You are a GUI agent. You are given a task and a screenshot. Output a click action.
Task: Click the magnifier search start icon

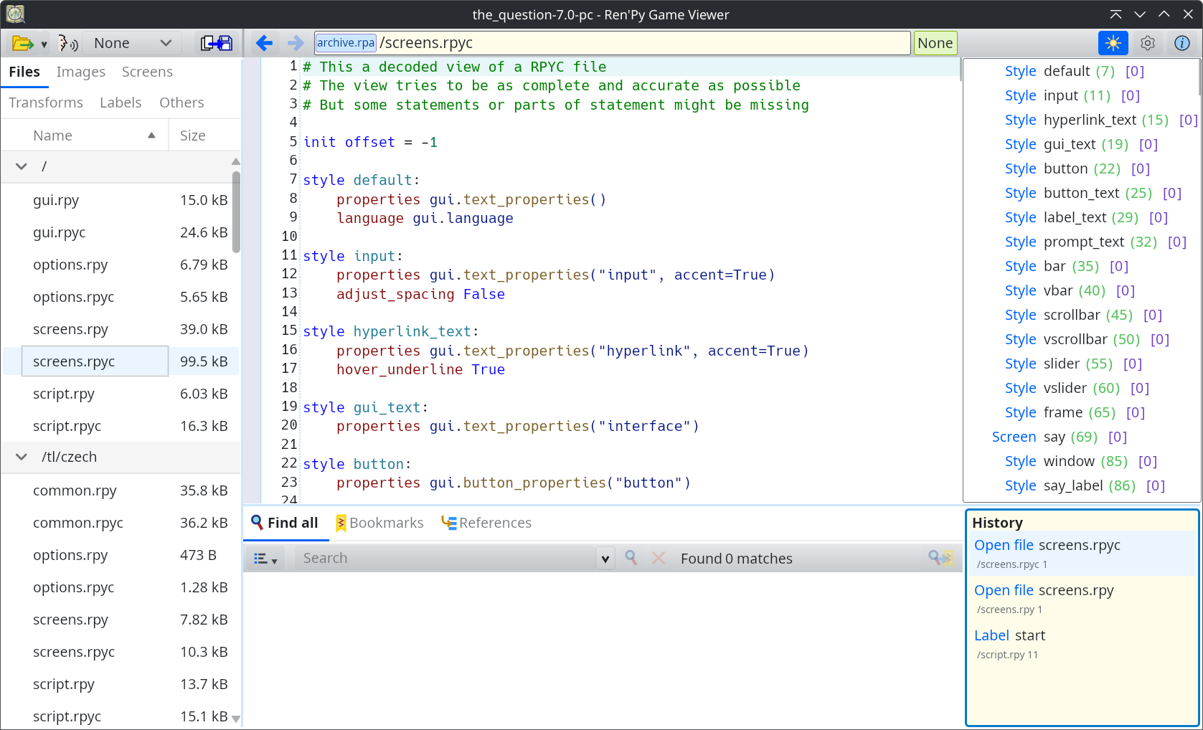pyautogui.click(x=631, y=558)
